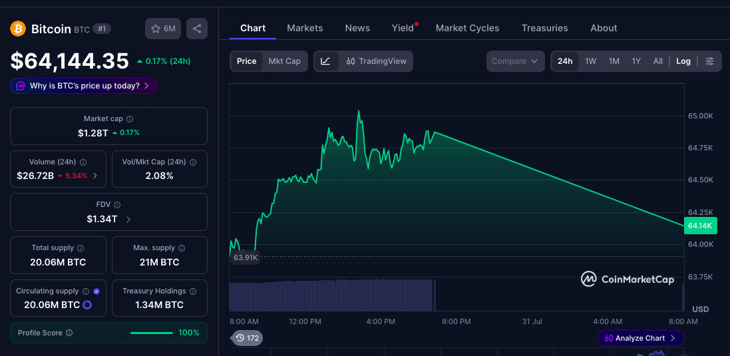The image size is (730, 356).
Task: Click the $64,144.35 price text
Action: click(70, 61)
